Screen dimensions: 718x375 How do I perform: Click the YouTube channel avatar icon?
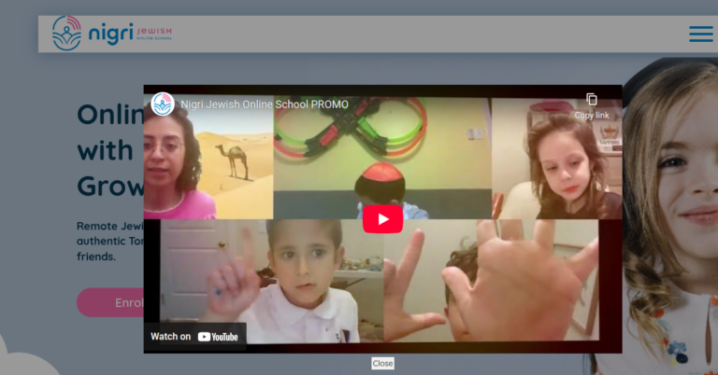(x=163, y=104)
